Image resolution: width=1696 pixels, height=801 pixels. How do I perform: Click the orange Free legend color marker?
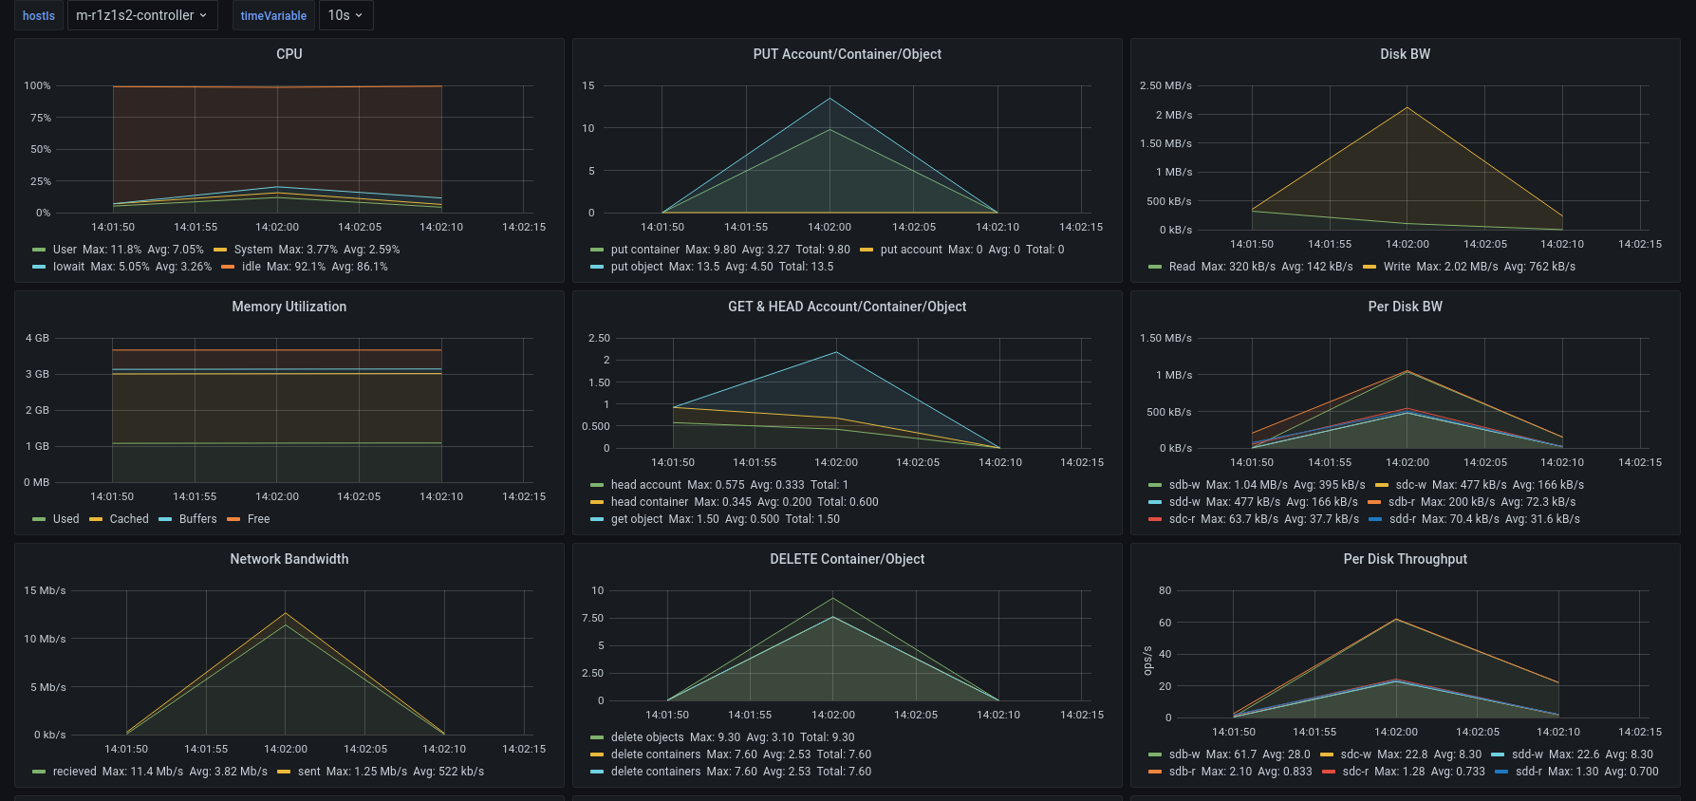point(233,519)
